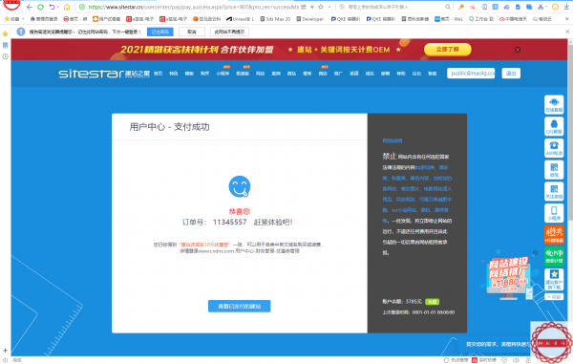Open the 在线客服 online support widget
This screenshot has height=364, width=573.
point(554,104)
